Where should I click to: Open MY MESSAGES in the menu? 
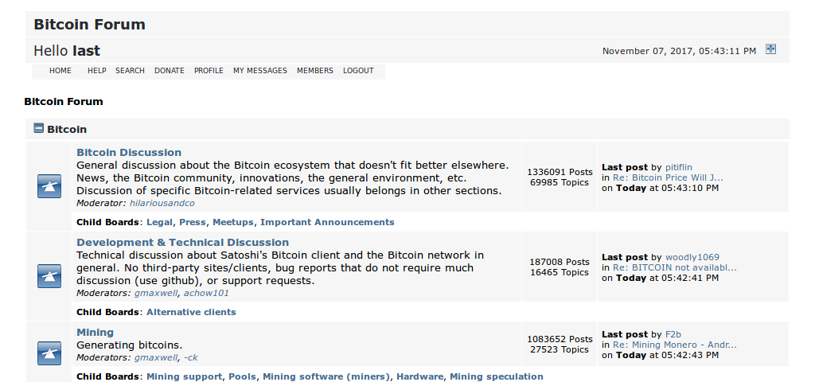pyautogui.click(x=260, y=71)
